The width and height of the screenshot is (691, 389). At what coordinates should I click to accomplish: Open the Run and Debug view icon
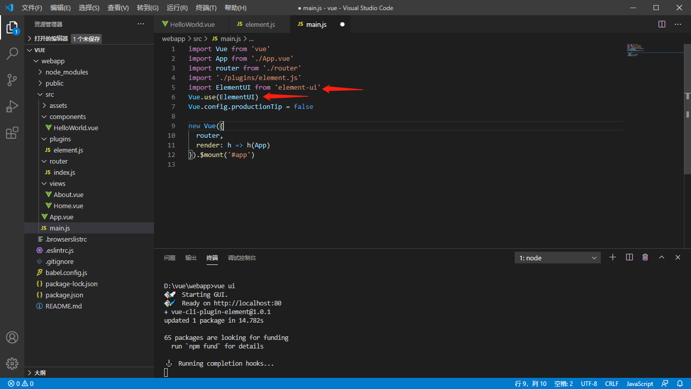tap(12, 106)
